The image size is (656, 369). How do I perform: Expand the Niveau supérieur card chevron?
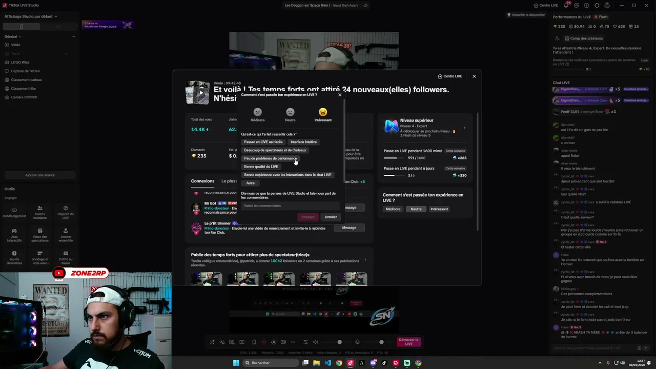coord(464,128)
